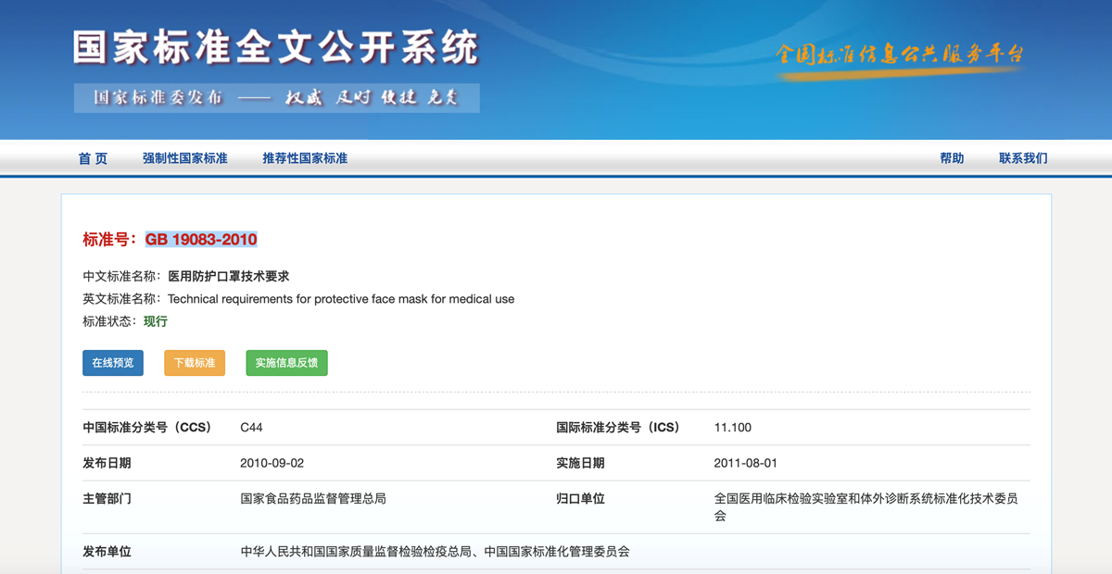Open the 帮助 help page
Viewport: 1112px width, 574px height.
952,158
